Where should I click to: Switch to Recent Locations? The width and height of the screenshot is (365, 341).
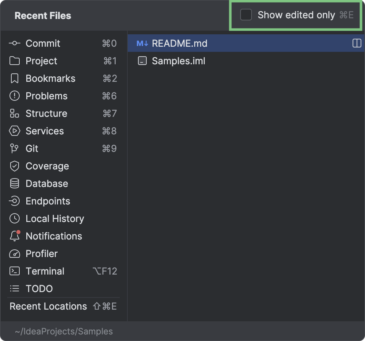(48, 306)
